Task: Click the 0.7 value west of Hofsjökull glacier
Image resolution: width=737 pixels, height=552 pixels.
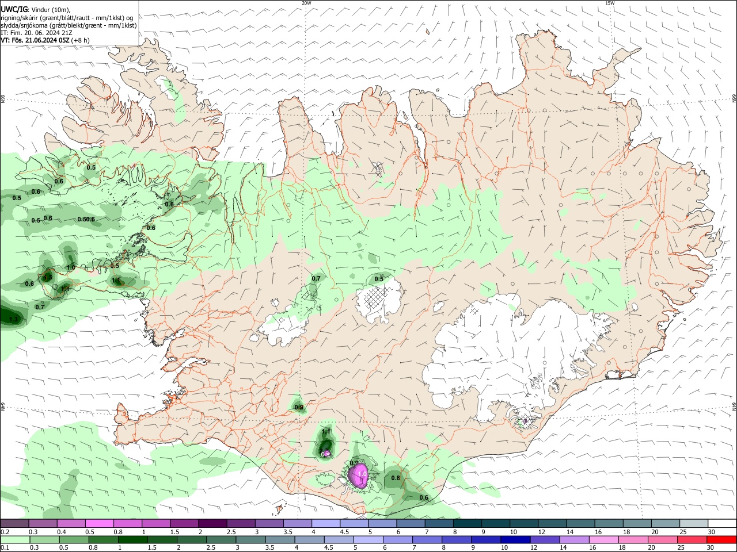Action: coord(316,278)
